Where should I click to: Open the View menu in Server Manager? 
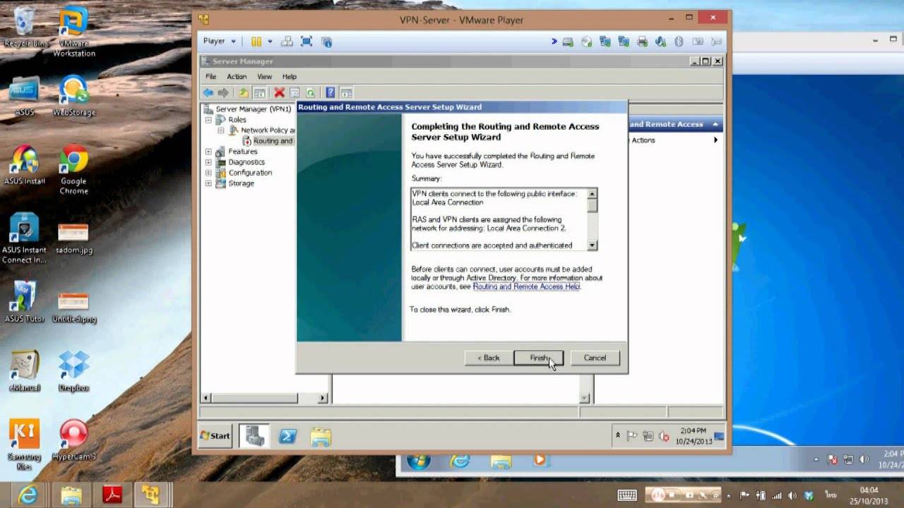coord(264,76)
